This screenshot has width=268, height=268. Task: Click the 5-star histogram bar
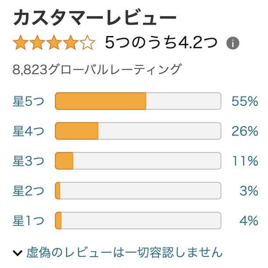pos(138,101)
